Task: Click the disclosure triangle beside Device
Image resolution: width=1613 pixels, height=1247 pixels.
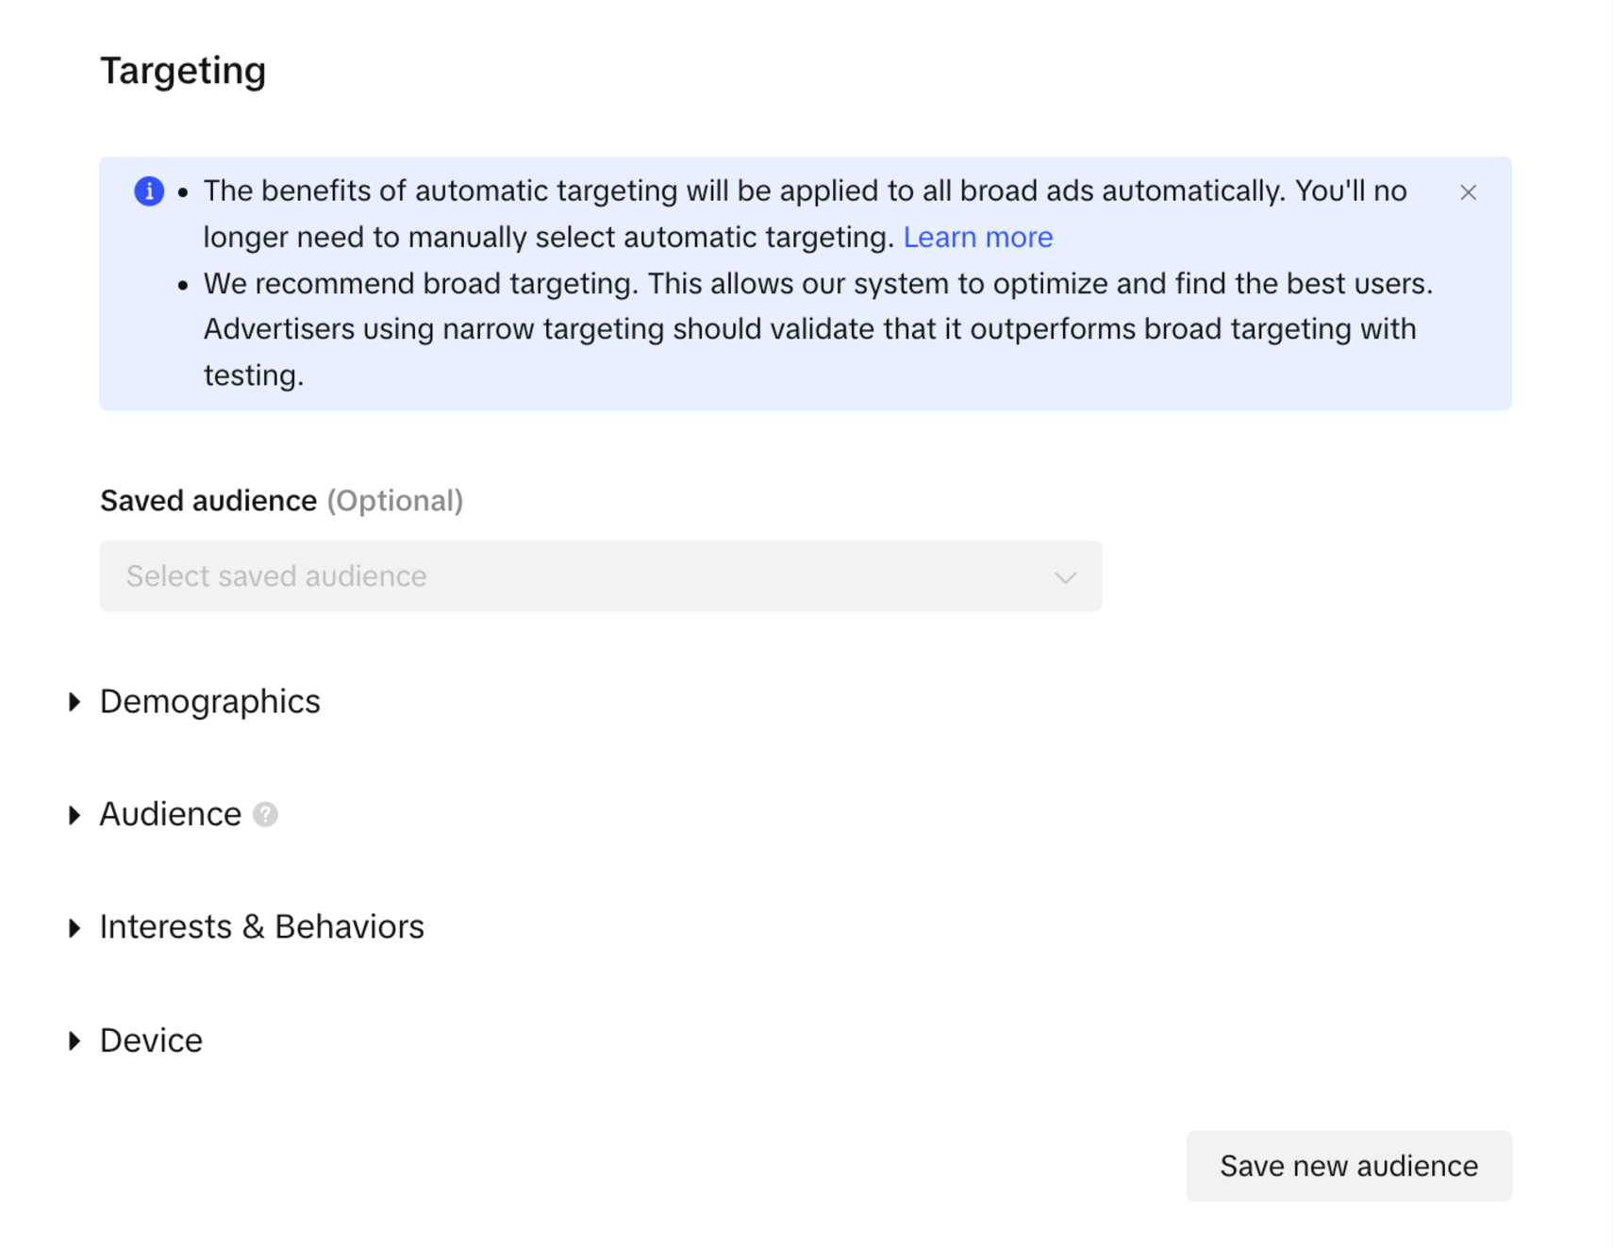Action: click(75, 1040)
